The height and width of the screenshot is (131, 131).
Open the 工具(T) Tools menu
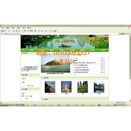24,28
